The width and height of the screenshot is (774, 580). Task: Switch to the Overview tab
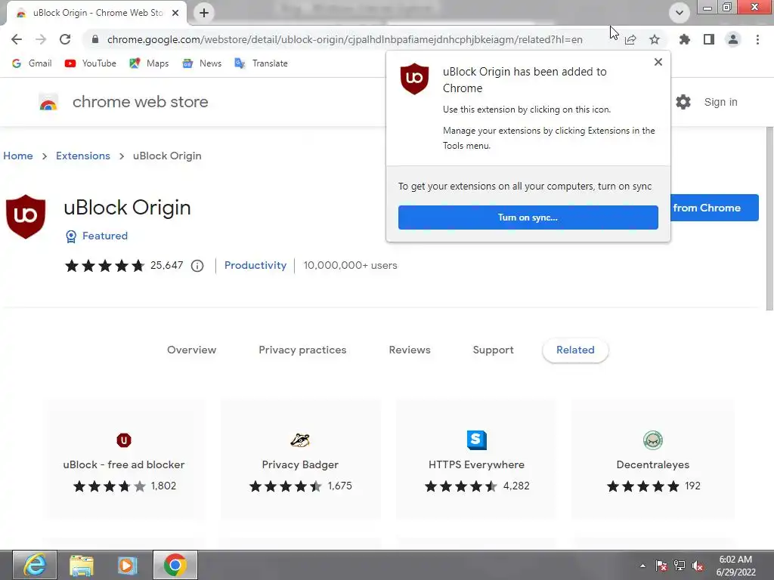click(191, 350)
